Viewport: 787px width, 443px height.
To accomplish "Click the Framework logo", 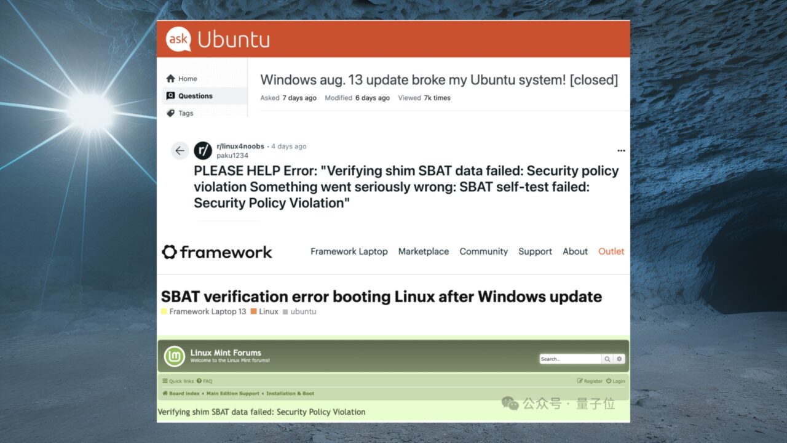I will [x=217, y=252].
